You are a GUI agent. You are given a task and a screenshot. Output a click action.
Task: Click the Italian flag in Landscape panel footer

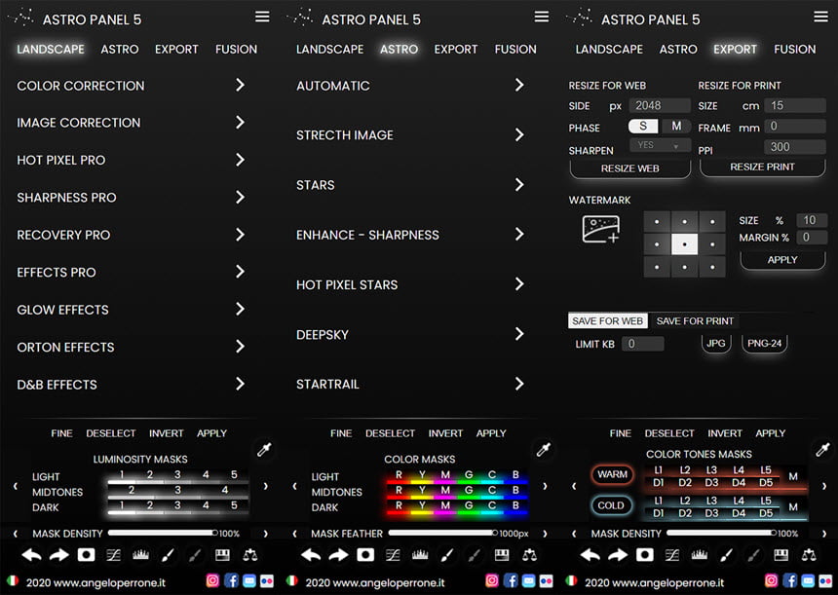13,580
